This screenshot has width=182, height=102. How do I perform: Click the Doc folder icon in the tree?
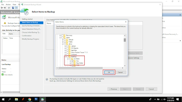(75, 61)
